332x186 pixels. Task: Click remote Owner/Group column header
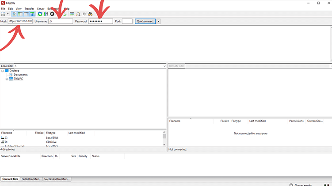315,121
